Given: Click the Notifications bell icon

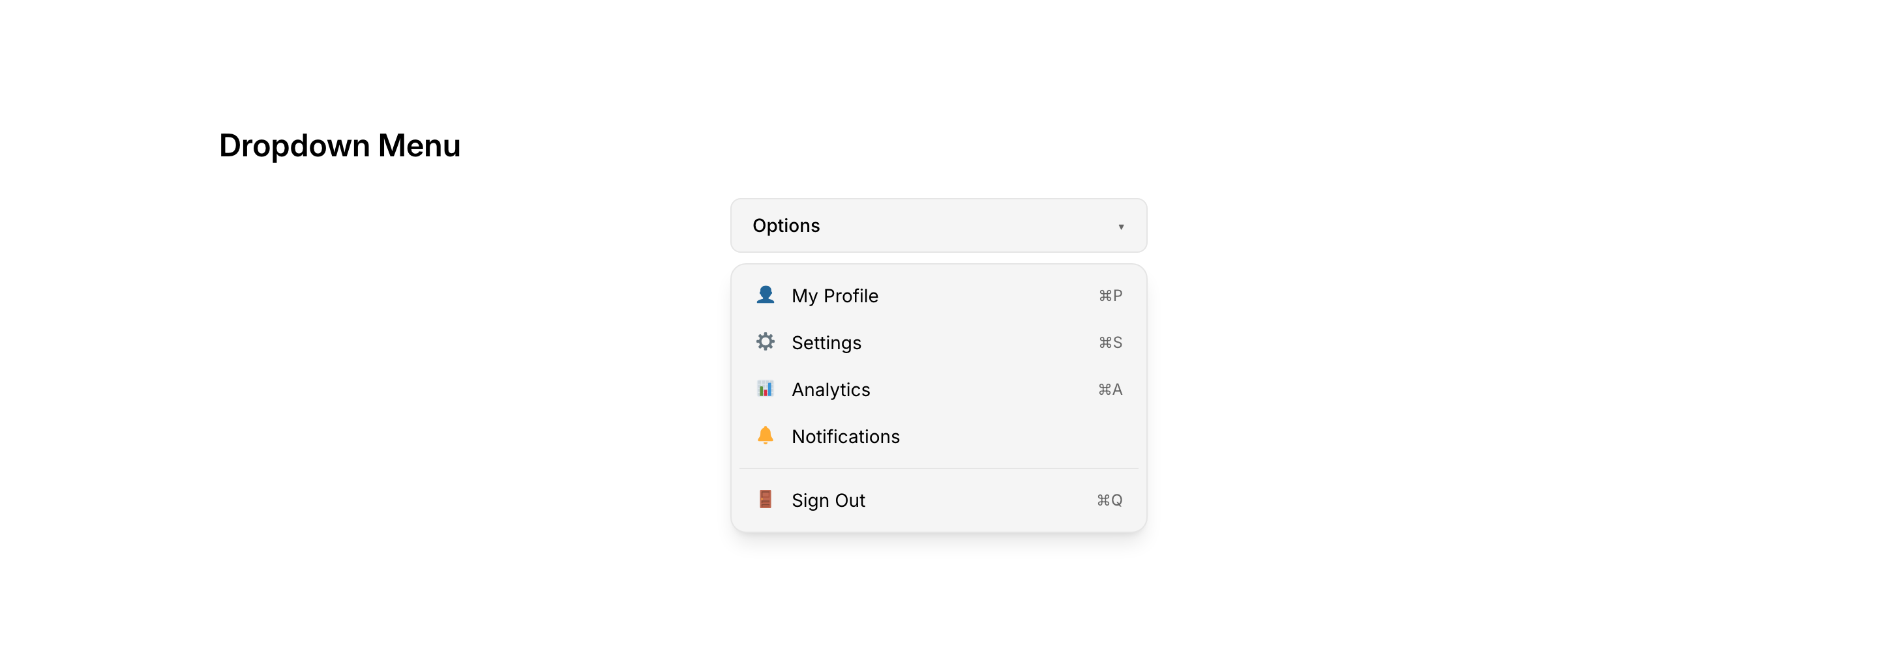Looking at the screenshot, I should click(765, 436).
